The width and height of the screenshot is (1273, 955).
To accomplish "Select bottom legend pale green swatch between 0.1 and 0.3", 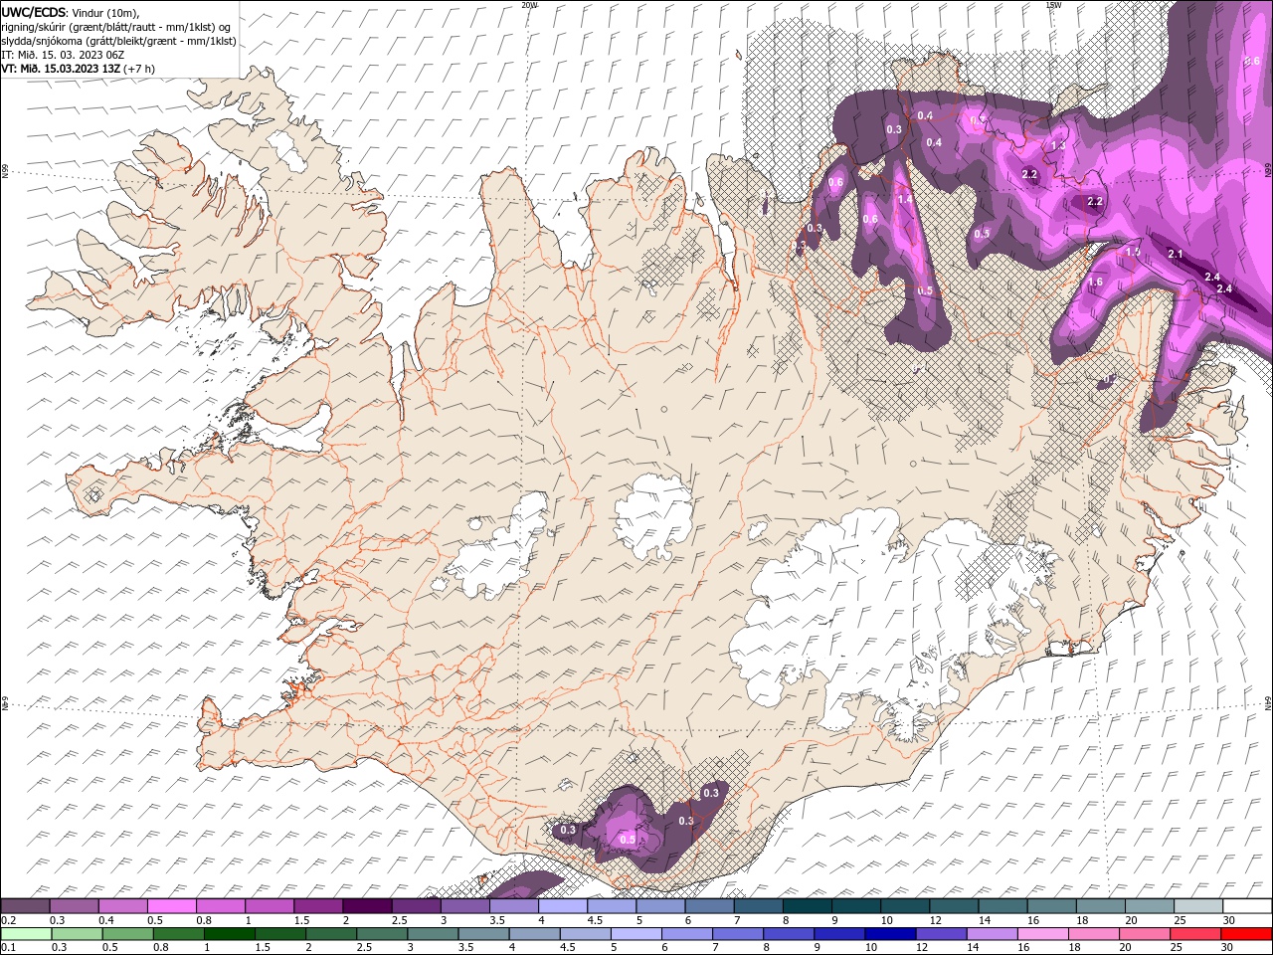I will pos(28,934).
